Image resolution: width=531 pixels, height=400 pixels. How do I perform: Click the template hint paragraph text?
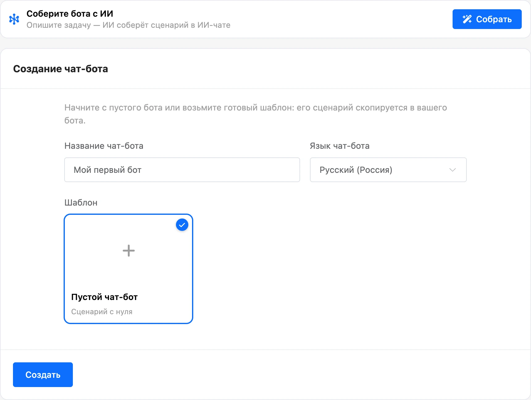(256, 114)
